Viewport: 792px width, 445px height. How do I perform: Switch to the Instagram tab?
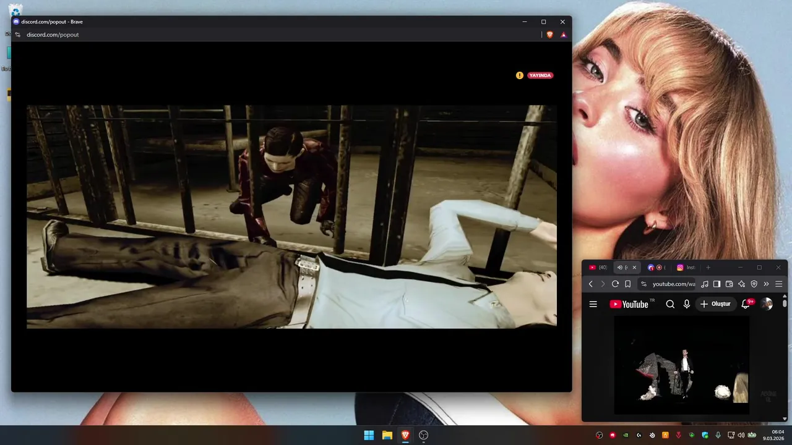[686, 268]
